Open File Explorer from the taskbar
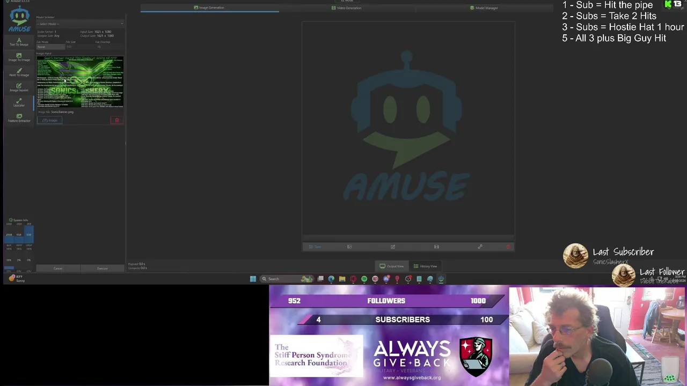 coord(342,279)
